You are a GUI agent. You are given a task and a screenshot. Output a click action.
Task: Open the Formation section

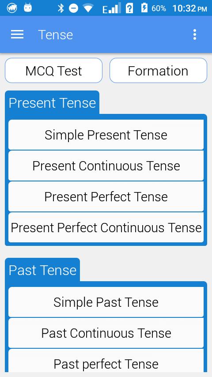(x=159, y=71)
